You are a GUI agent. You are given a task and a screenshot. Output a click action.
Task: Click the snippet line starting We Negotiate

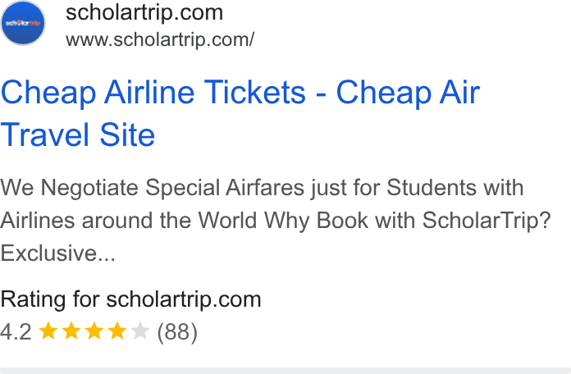[x=262, y=188]
